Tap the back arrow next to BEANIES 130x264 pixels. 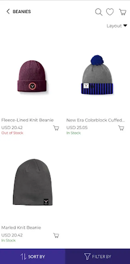tap(8, 11)
